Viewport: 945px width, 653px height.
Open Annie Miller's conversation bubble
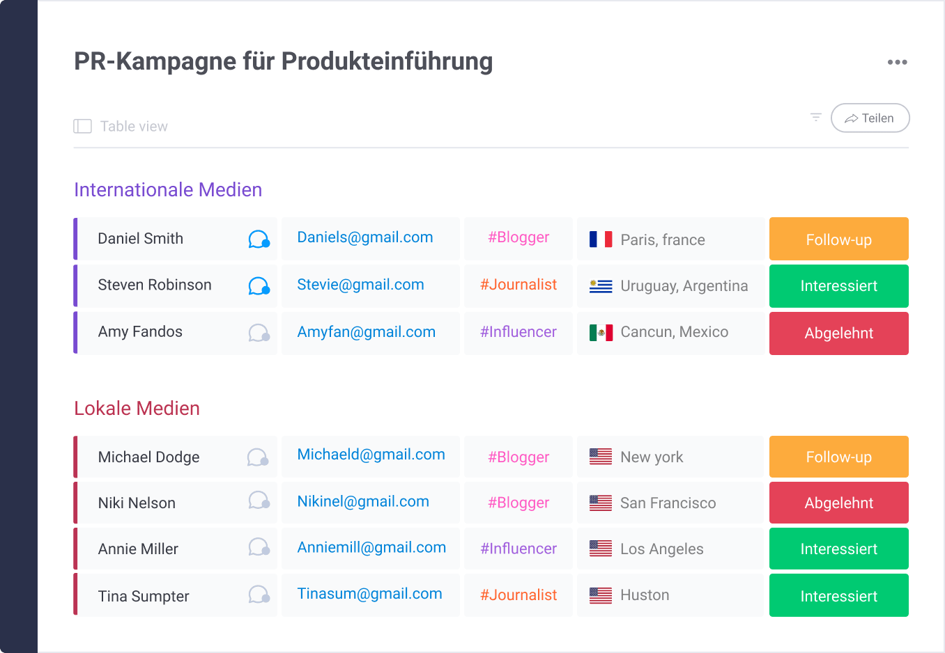[x=259, y=546]
